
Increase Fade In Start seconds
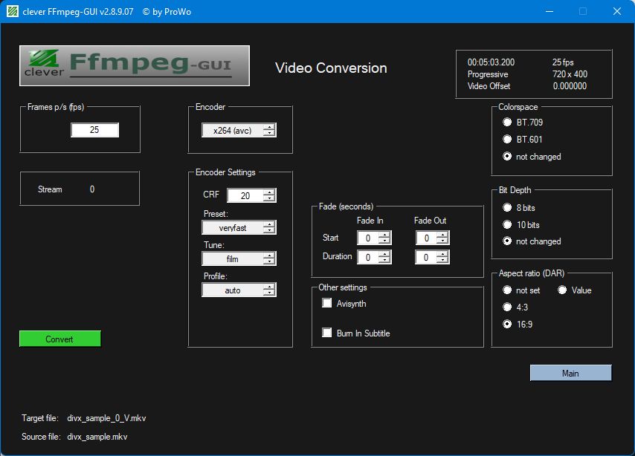[x=384, y=235]
